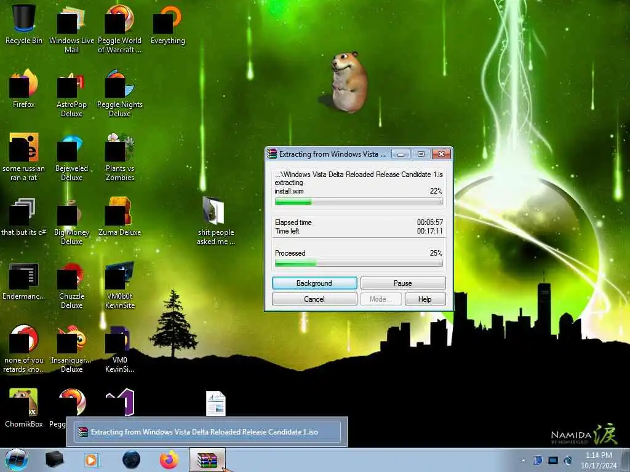Click the WinRAR taskbar button
The height and width of the screenshot is (472, 630).
point(207,460)
